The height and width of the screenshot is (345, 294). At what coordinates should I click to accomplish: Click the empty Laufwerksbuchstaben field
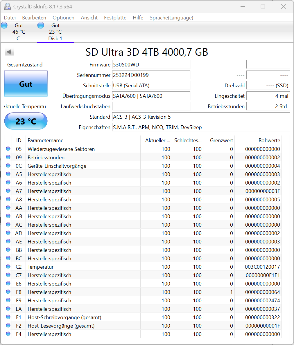151,106
